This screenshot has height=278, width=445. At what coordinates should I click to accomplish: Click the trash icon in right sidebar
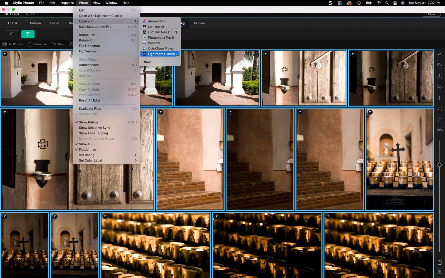[x=439, y=120]
